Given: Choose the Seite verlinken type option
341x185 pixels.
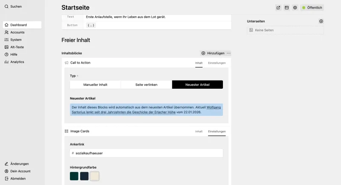Looking at the screenshot, I should coord(146,84).
